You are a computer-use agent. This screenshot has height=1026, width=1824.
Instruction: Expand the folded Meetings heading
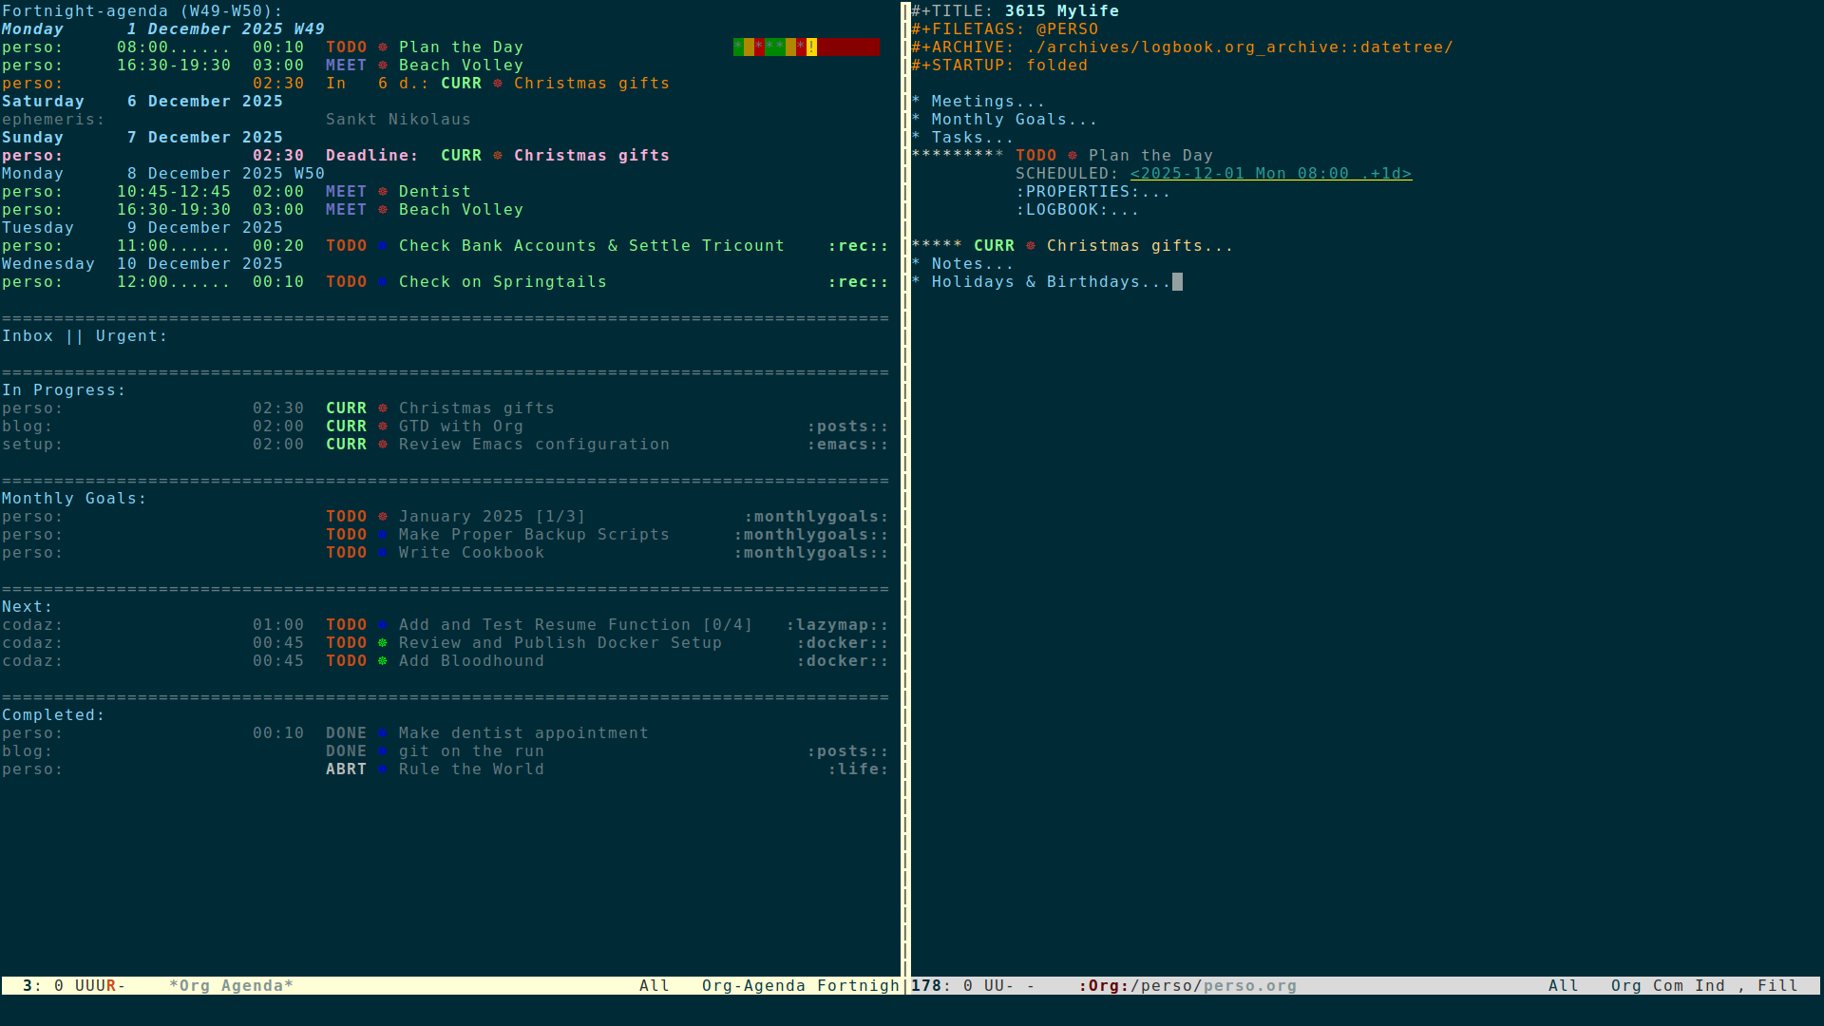987,102
